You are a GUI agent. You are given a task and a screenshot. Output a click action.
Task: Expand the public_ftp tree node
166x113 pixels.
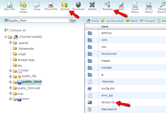coord(10,77)
